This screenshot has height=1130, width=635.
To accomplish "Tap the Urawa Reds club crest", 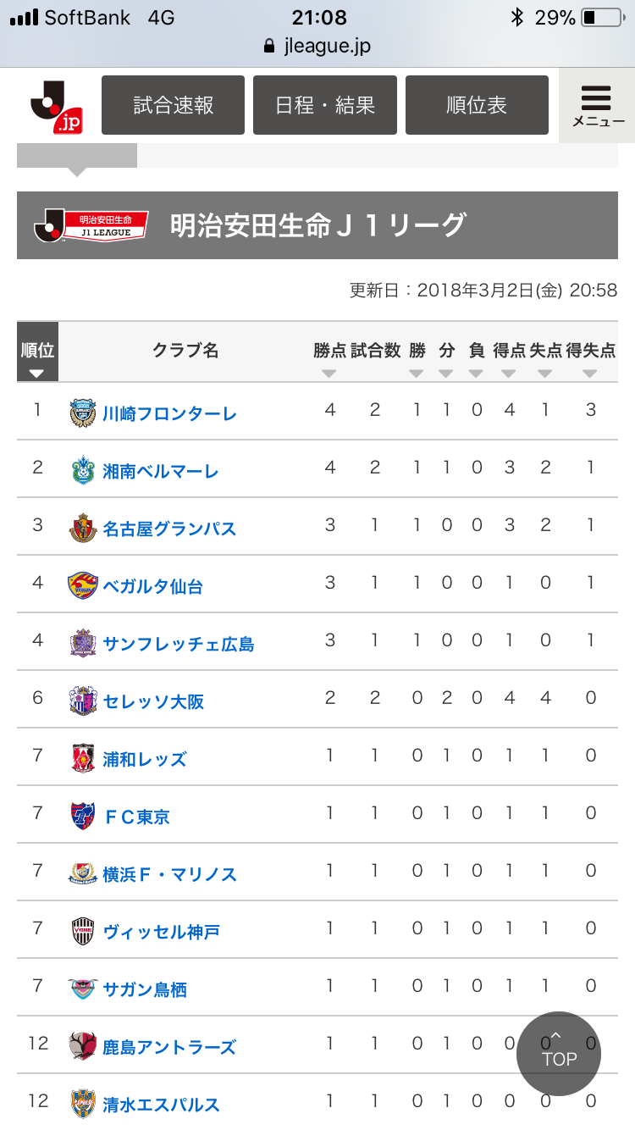I will 83,759.
